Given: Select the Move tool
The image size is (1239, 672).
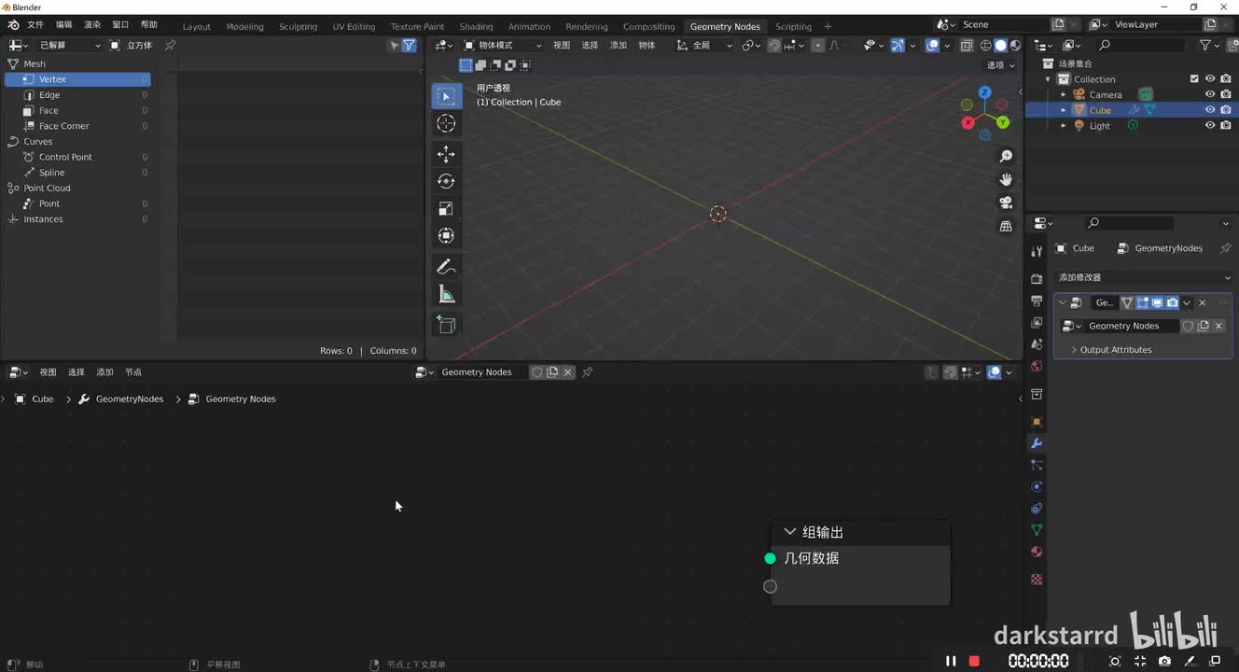Looking at the screenshot, I should (446, 154).
